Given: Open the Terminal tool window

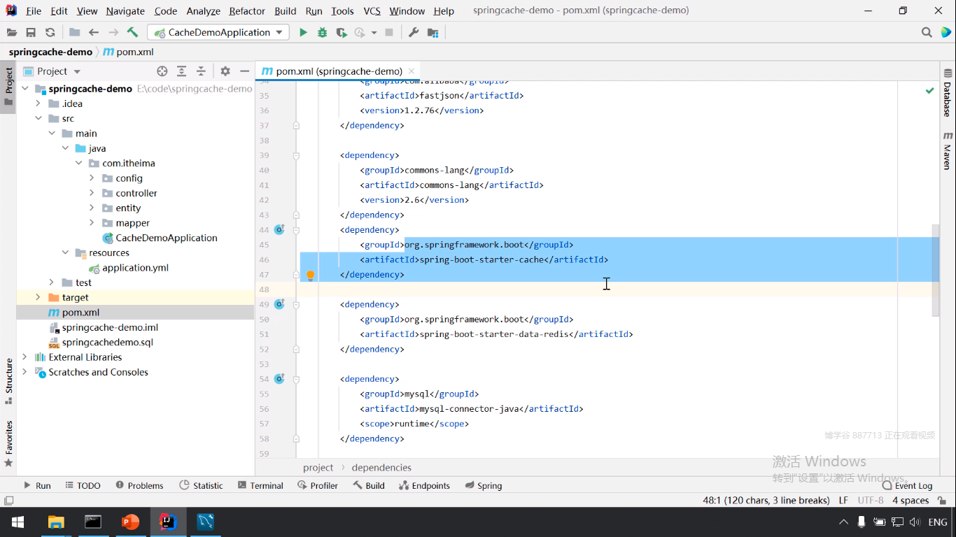Looking at the screenshot, I should [260, 485].
